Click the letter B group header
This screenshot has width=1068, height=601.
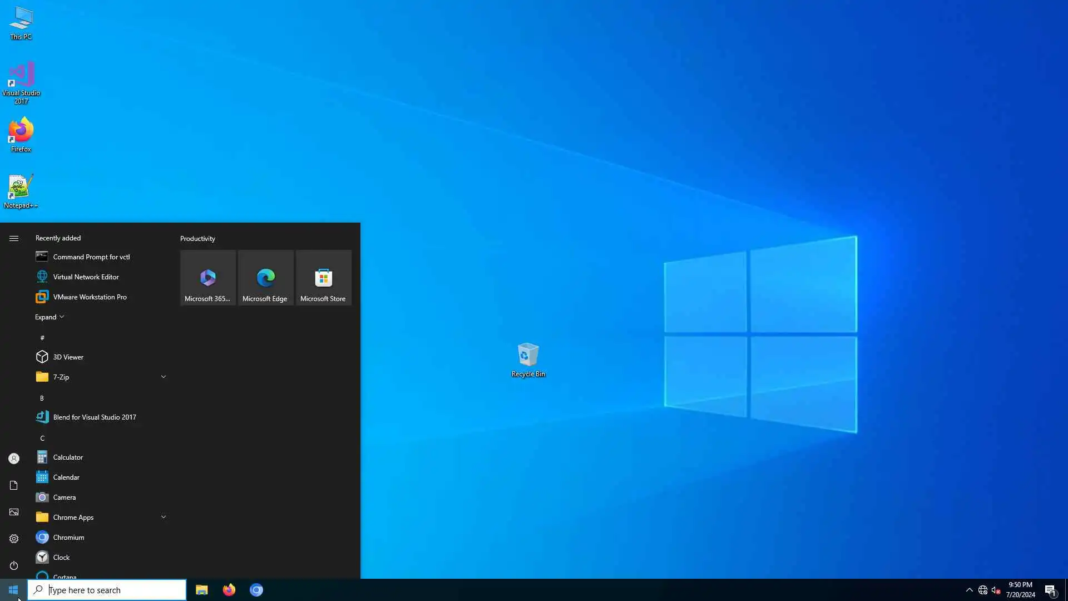tap(42, 398)
